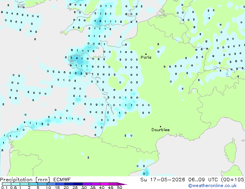Click the Paris city label
Viewport: 245px width, 189px height.
pos(146,57)
